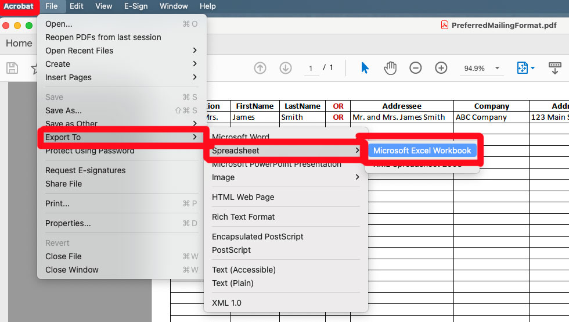Choose HTML Web Page export format
This screenshot has height=322, width=569.
[x=243, y=197]
